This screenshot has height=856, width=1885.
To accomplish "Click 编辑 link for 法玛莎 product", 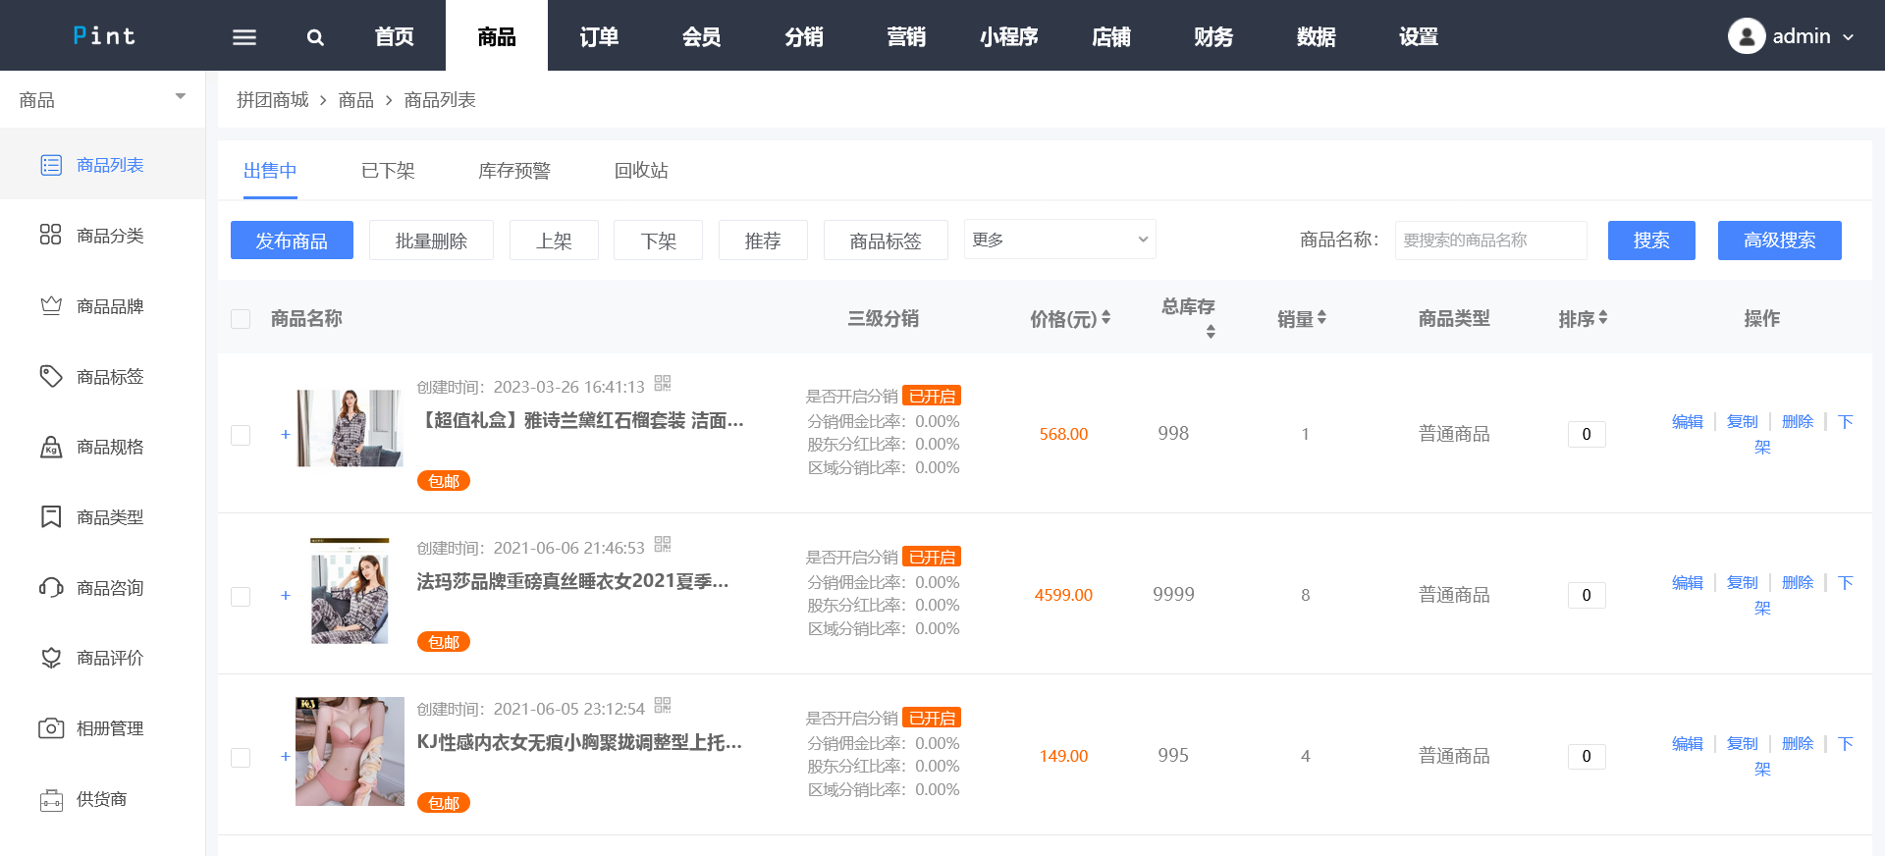I will pyautogui.click(x=1687, y=583).
